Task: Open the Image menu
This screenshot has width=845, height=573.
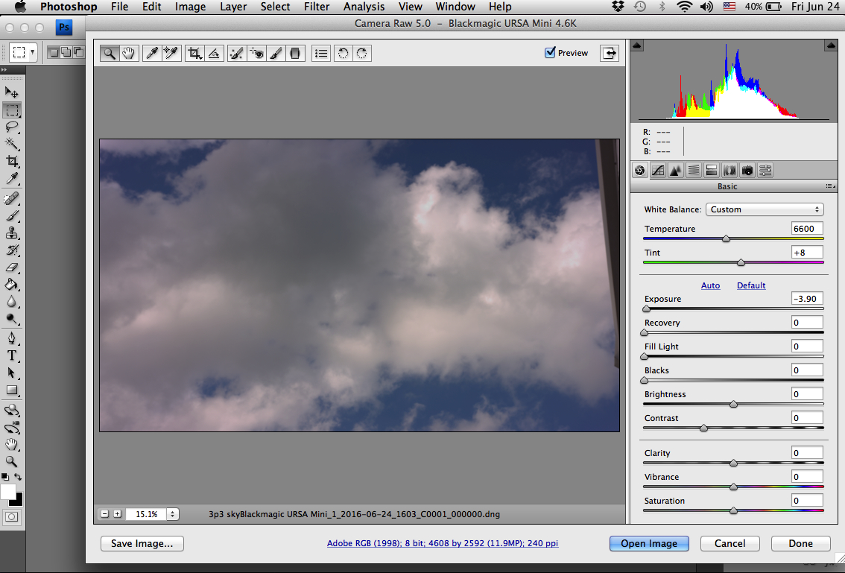Action: (190, 7)
